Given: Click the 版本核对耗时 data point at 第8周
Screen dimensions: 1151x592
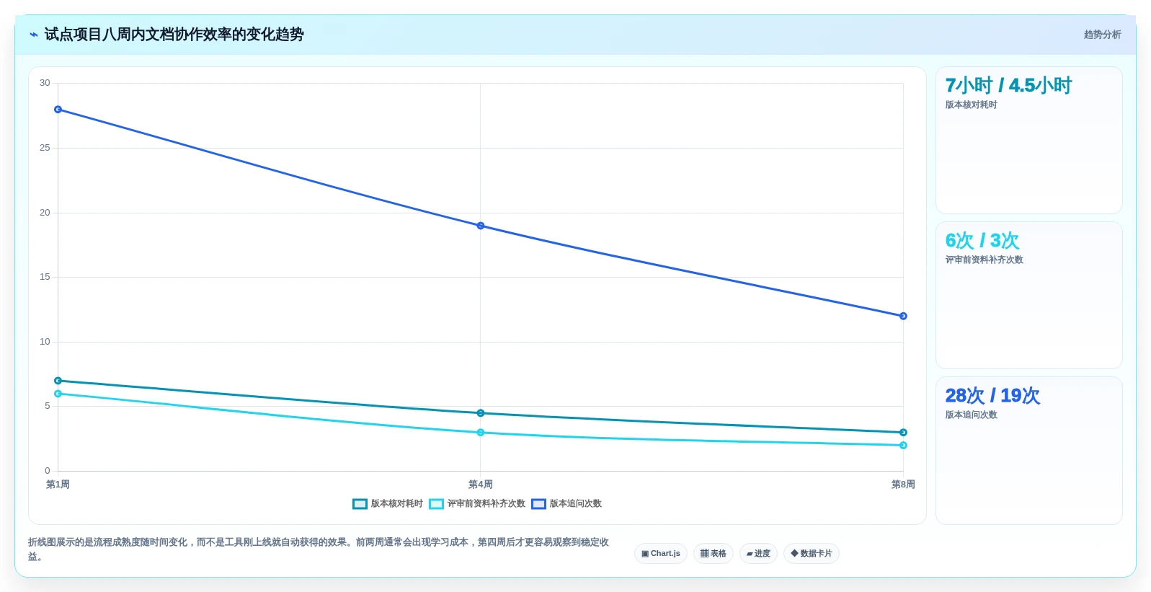Looking at the screenshot, I should [903, 433].
